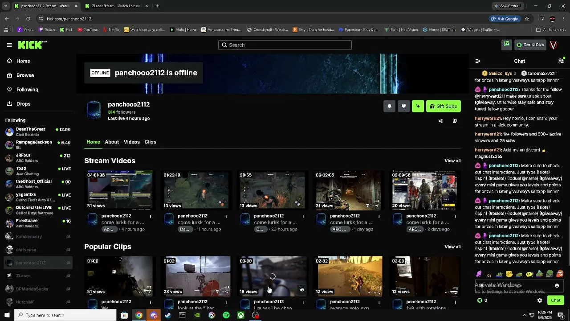
Task: Open the Twitch bookmark in bookmarks bar
Action: tap(47, 30)
